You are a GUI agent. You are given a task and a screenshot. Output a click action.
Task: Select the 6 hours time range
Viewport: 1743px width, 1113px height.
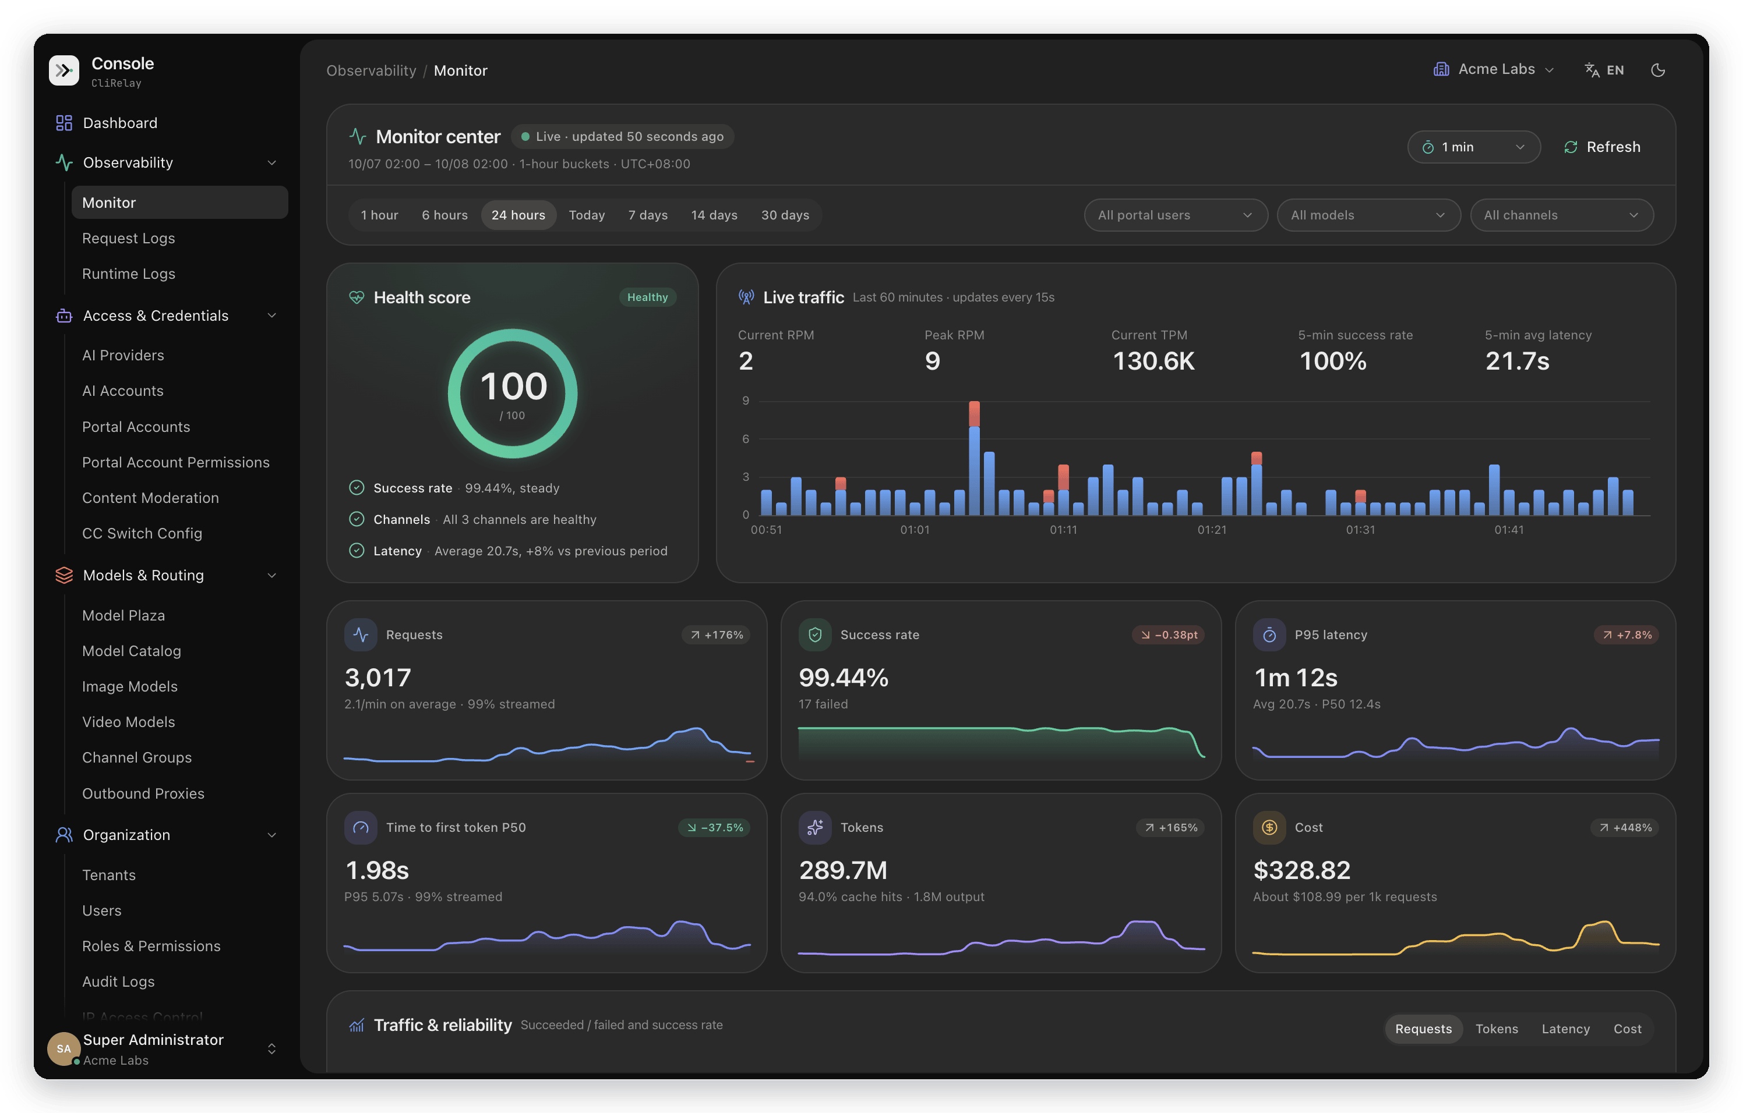(x=444, y=215)
